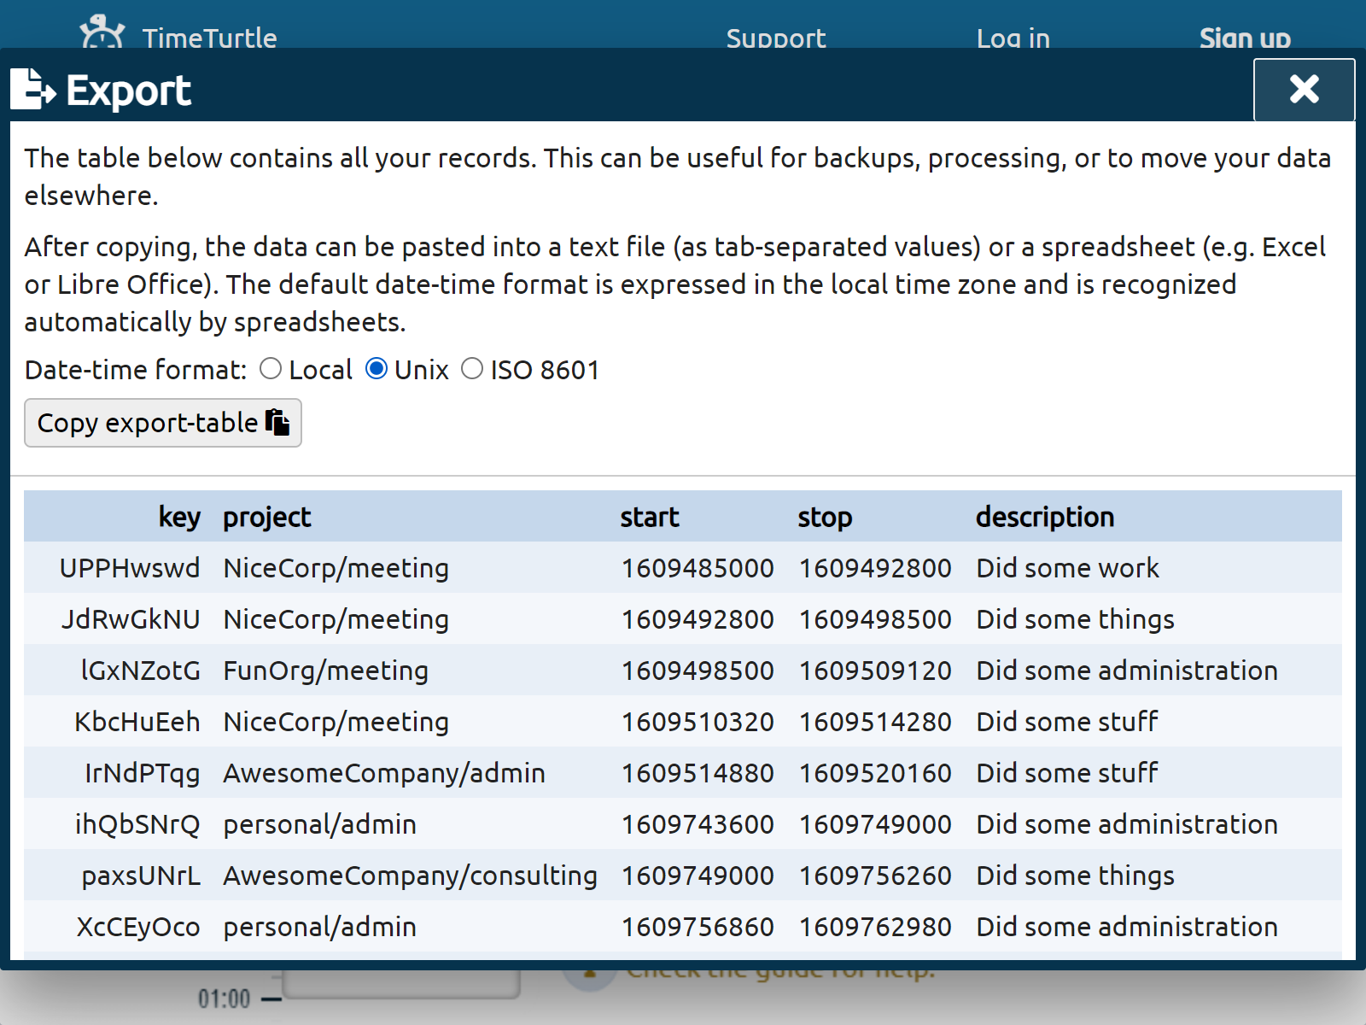Click the Export header icon
The height and width of the screenshot is (1025, 1366).
[x=32, y=90]
